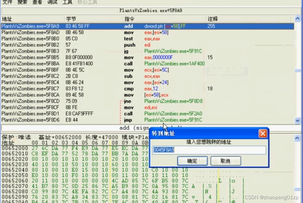The width and height of the screenshot is (303, 203).
Task: Select the highlighted row PlantsVsZombies.exe+5F8A9
Action: point(147,26)
